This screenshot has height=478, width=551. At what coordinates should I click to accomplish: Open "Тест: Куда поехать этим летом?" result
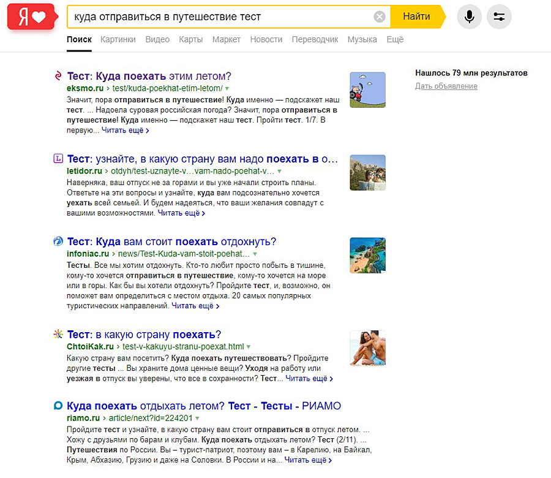149,76
